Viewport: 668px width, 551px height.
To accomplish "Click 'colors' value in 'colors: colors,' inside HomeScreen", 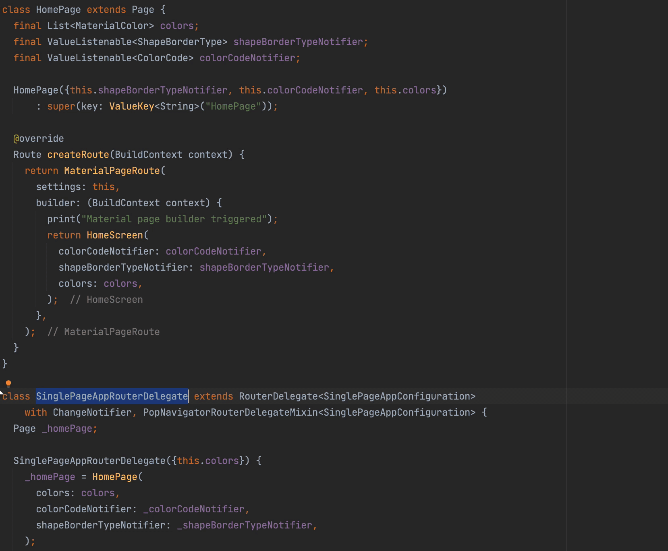I will pyautogui.click(x=120, y=284).
